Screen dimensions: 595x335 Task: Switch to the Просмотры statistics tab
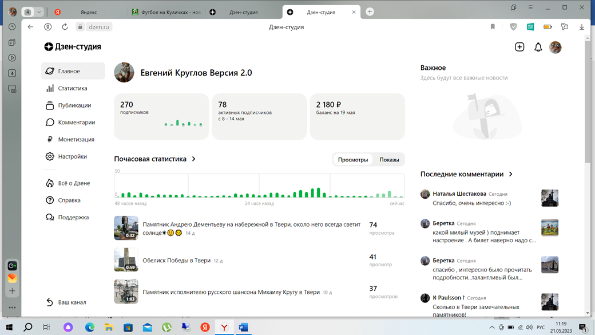(x=353, y=160)
